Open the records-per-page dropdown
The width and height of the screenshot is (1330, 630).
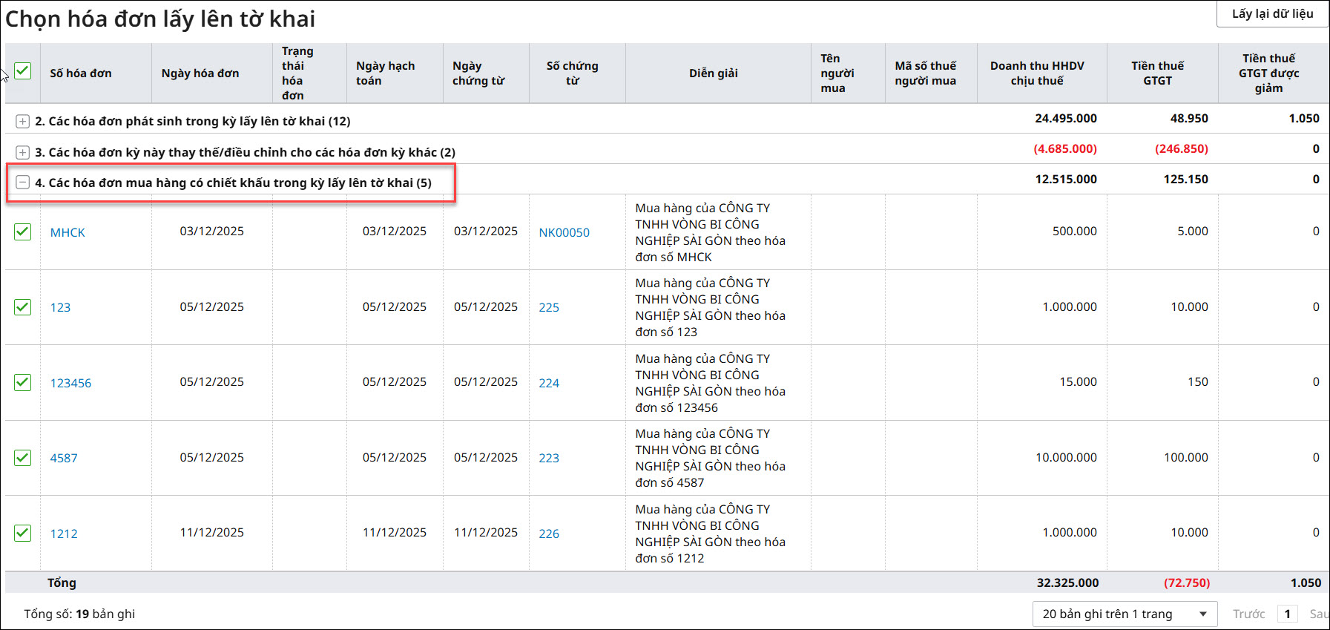(x=1125, y=614)
